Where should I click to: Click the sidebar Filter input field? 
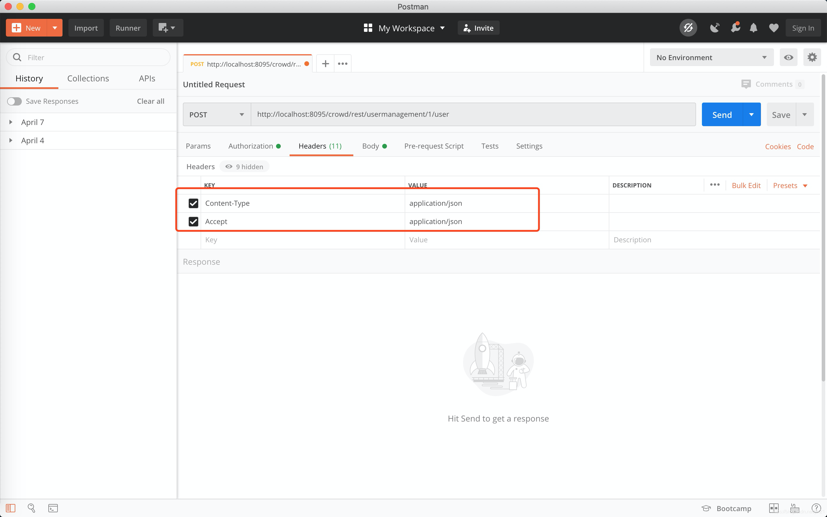click(x=88, y=57)
